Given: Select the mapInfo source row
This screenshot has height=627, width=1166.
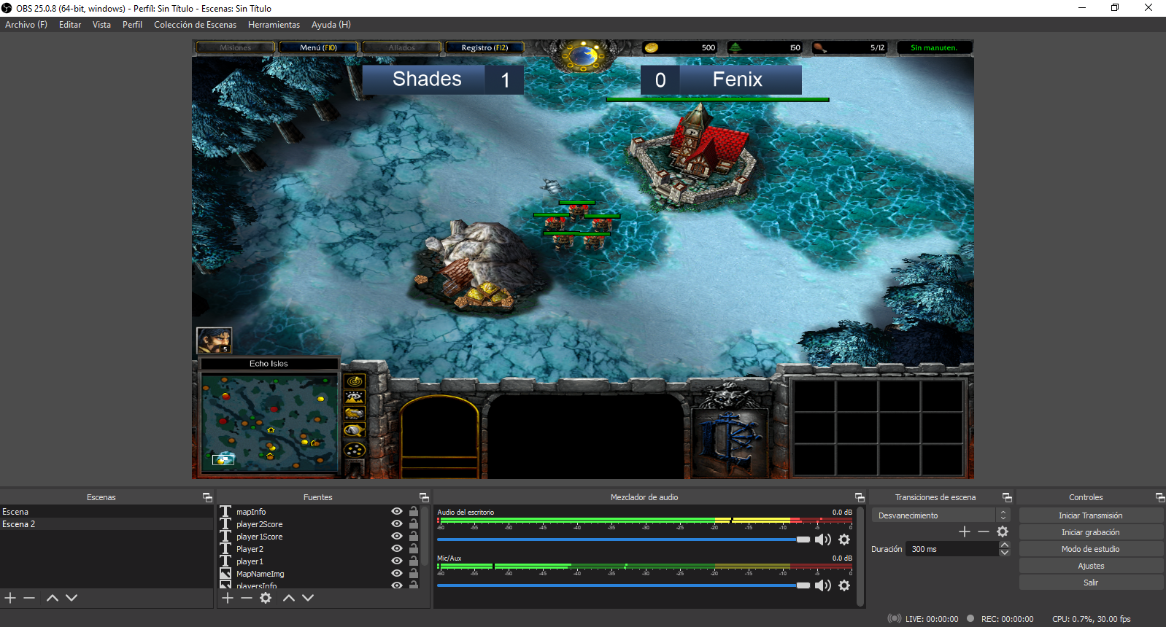Looking at the screenshot, I should [320, 512].
